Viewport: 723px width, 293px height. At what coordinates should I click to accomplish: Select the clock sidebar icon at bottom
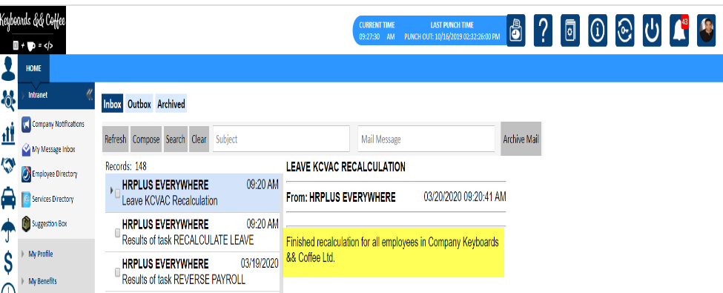coord(8,289)
